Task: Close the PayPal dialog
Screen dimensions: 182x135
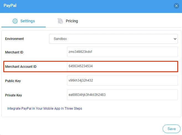Action: pos(176,6)
